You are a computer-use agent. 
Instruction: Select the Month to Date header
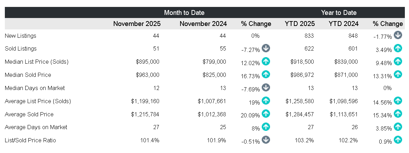(184, 13)
